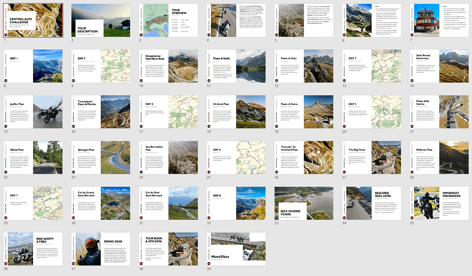Select slide 9 Day 2 map thumbnail
The height and width of the screenshot is (276, 472).
click(101, 66)
